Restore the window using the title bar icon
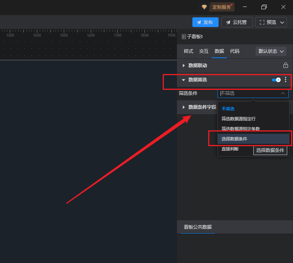This screenshot has height=263, width=293. [x=264, y=7]
